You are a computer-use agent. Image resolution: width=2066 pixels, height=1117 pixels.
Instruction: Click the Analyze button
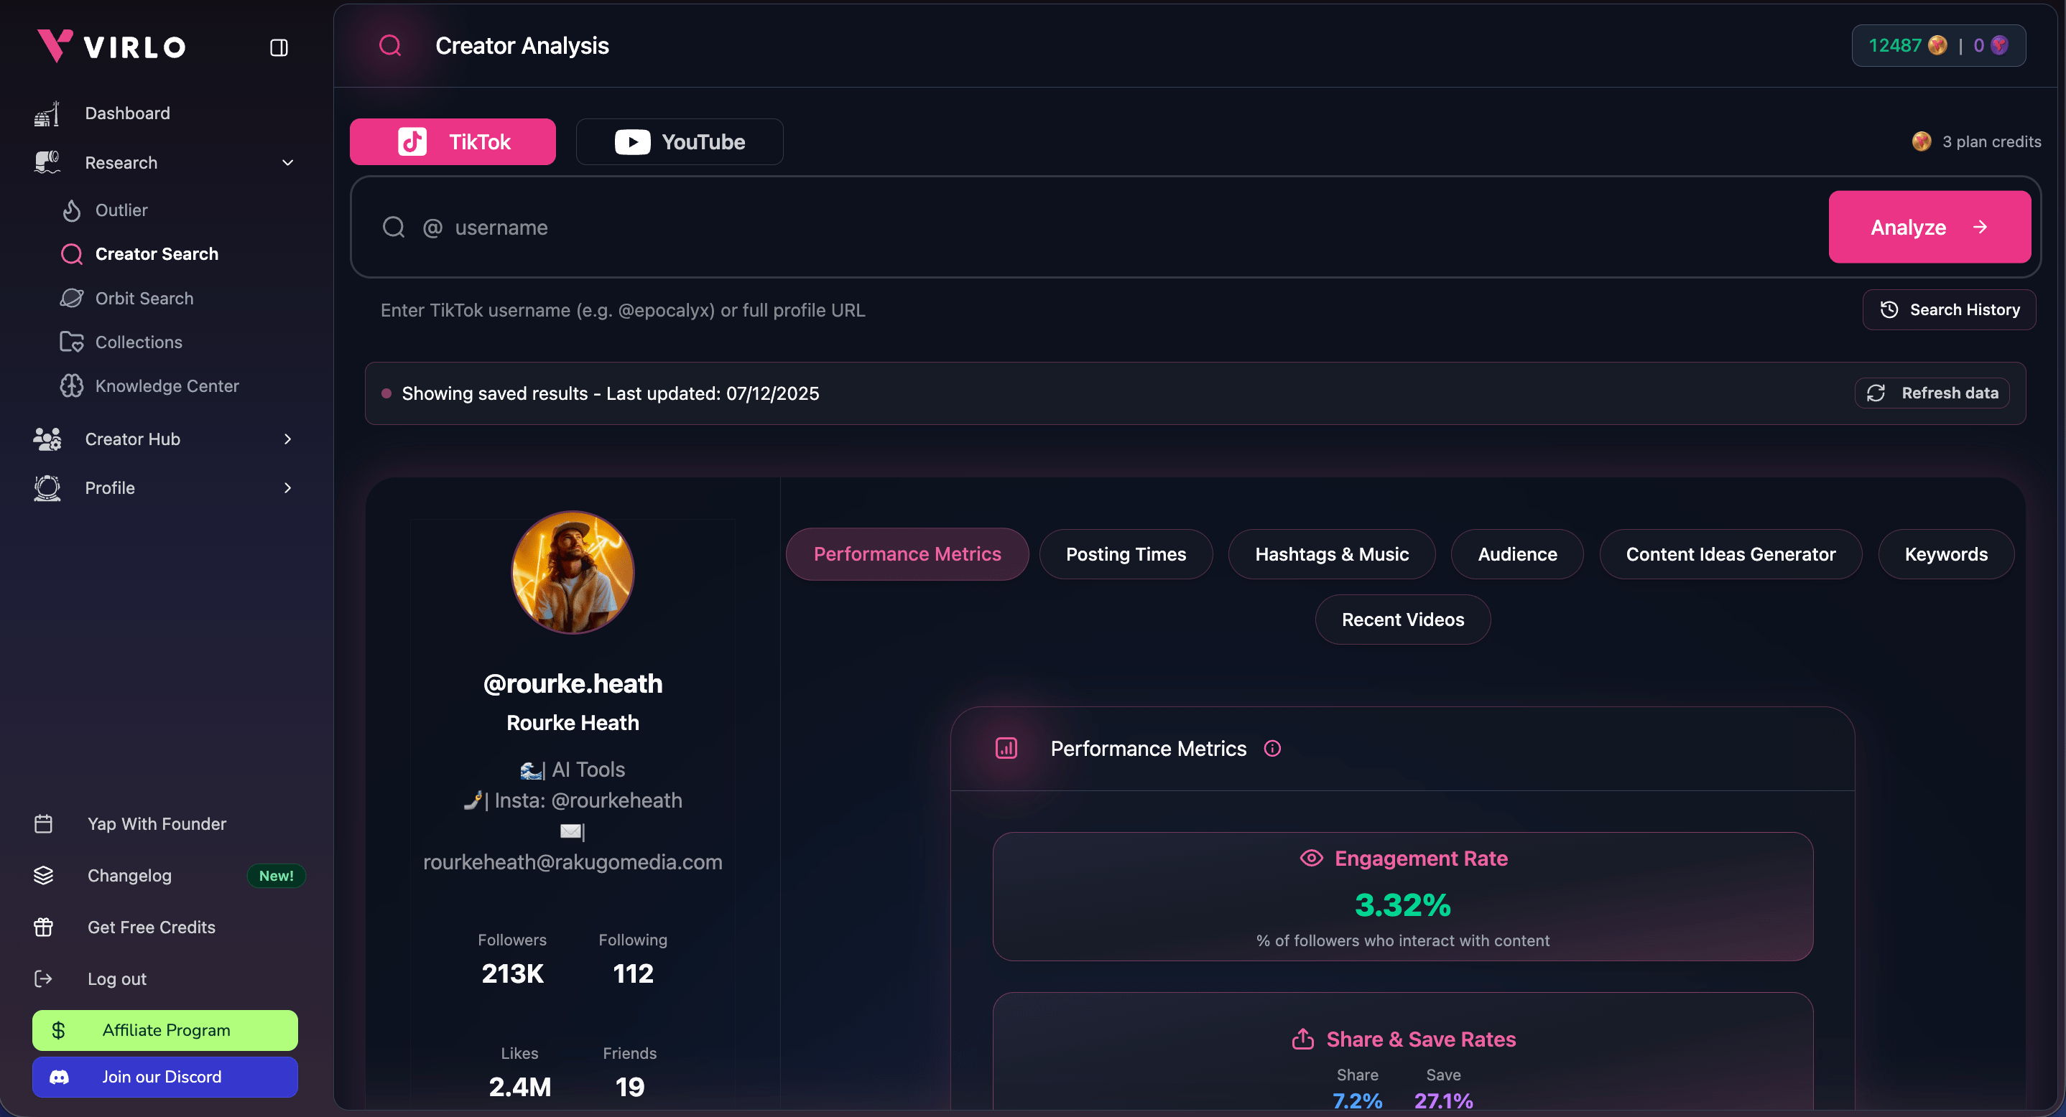tap(1930, 227)
